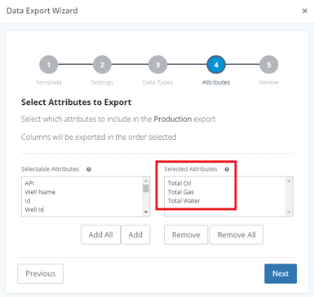Click down arrow of Selectable Attributes scrollbar
The height and width of the screenshot is (297, 314).
(x=146, y=212)
